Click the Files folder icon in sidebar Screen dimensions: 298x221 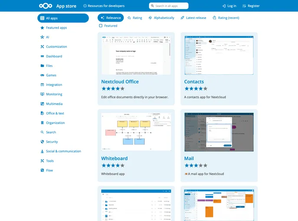click(42, 66)
